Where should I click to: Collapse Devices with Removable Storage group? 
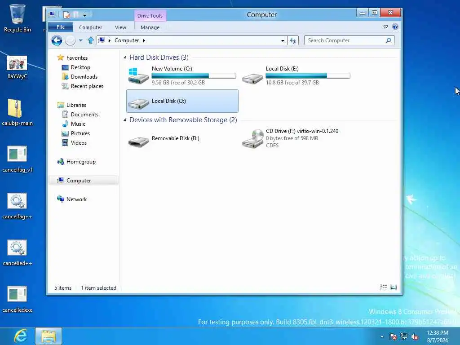(x=125, y=119)
